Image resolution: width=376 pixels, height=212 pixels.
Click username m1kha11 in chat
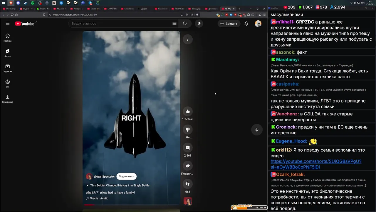285,22
